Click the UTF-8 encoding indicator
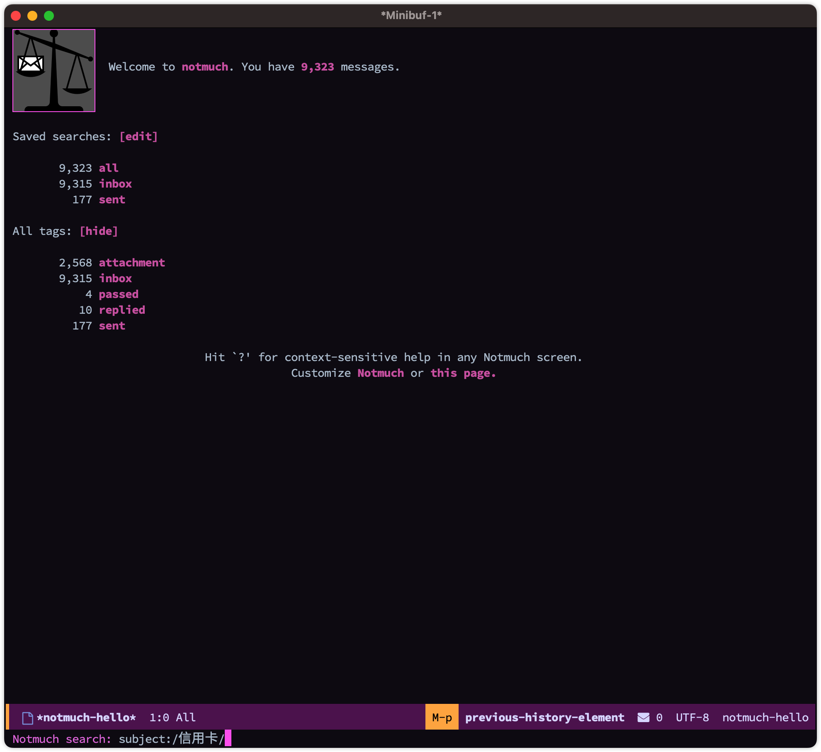The image size is (821, 752). (692, 718)
